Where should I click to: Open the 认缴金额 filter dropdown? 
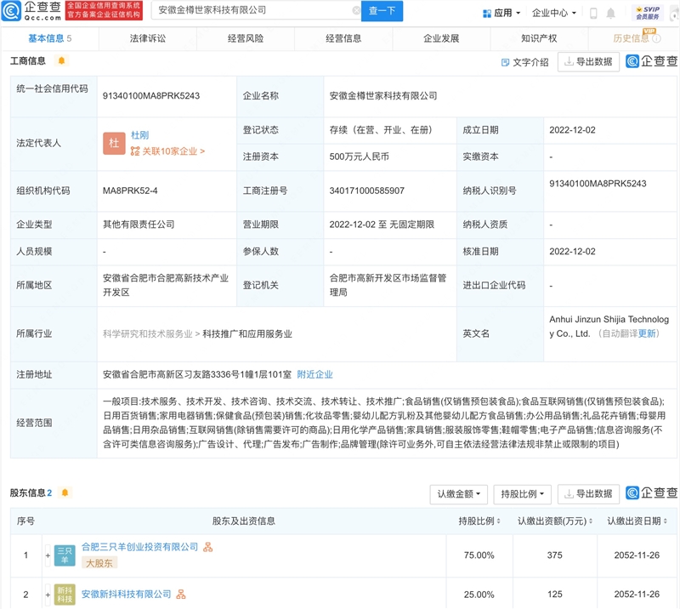pyautogui.click(x=458, y=494)
